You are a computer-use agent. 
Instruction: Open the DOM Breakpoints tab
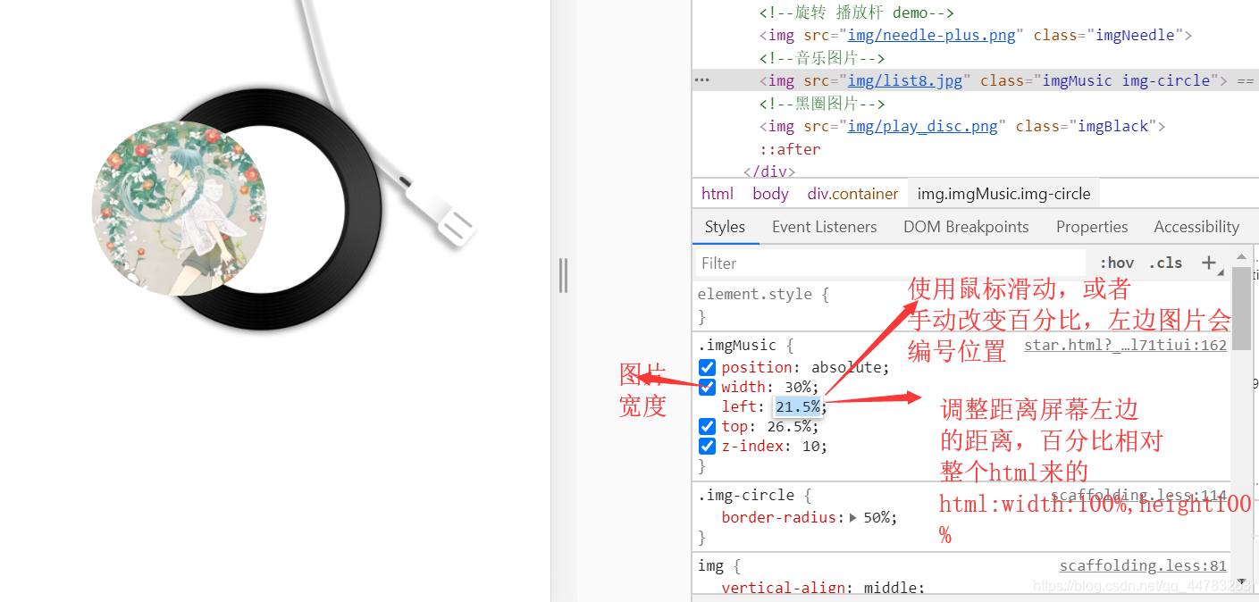tap(966, 227)
